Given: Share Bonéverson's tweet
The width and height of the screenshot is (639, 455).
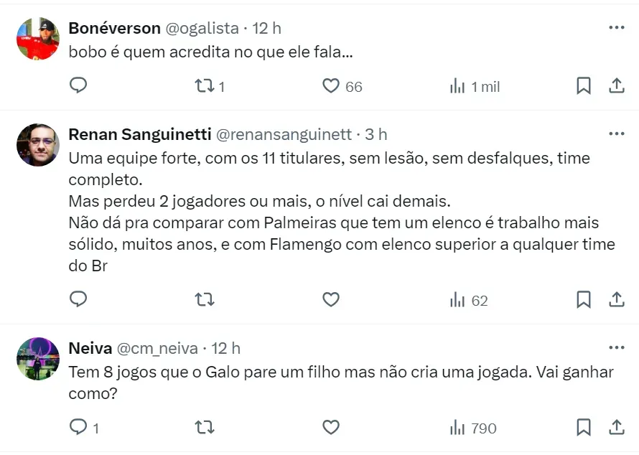Looking at the screenshot, I should coord(616,86).
